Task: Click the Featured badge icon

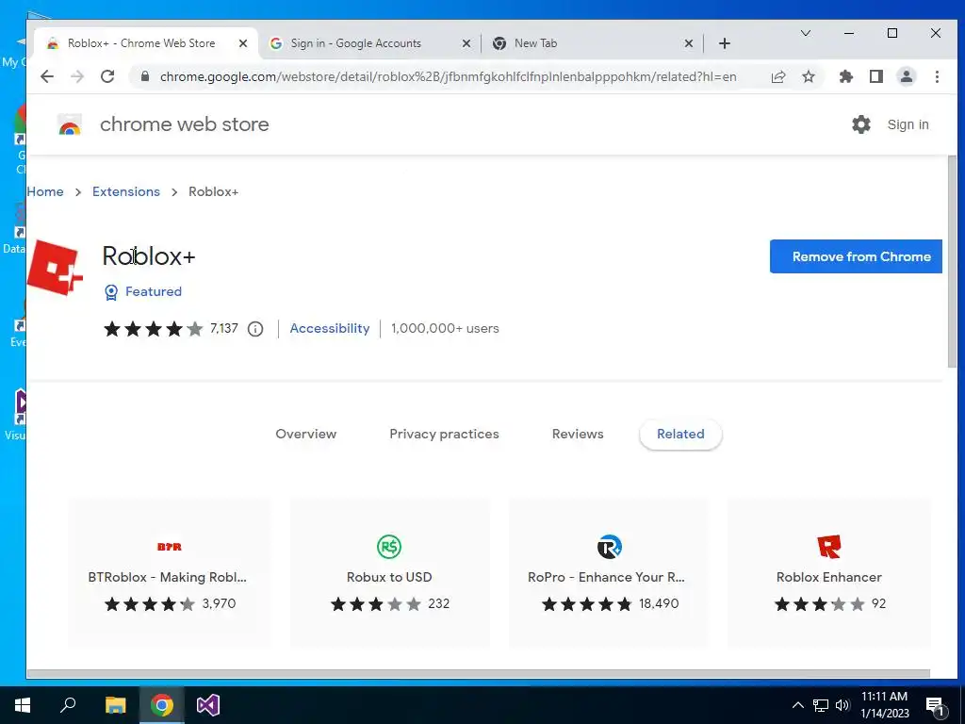Action: click(111, 292)
